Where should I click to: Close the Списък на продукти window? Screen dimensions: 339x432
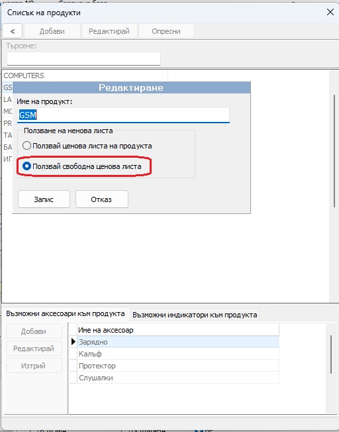click(330, 12)
